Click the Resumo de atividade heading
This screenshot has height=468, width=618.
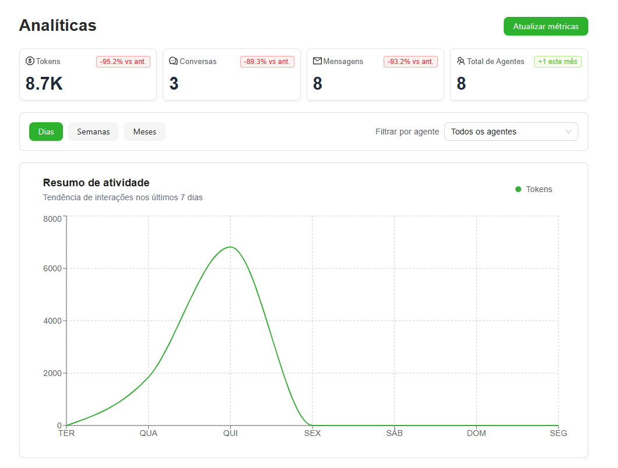click(96, 183)
